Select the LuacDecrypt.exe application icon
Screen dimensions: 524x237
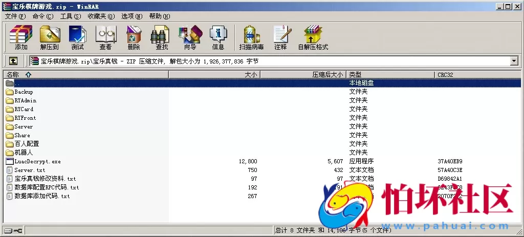(10, 161)
